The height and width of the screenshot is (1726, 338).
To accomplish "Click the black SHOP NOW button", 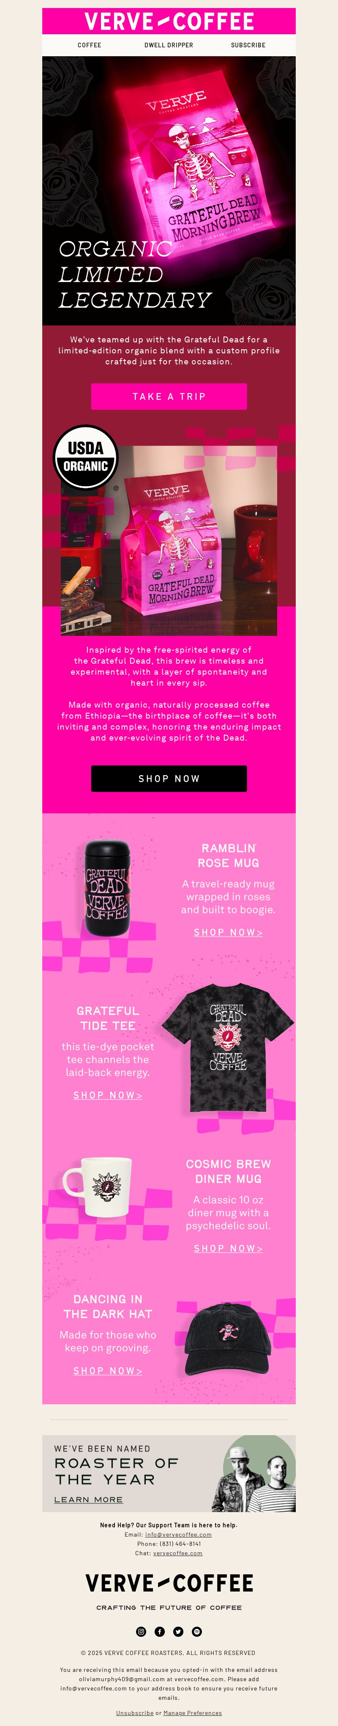I will (x=169, y=778).
